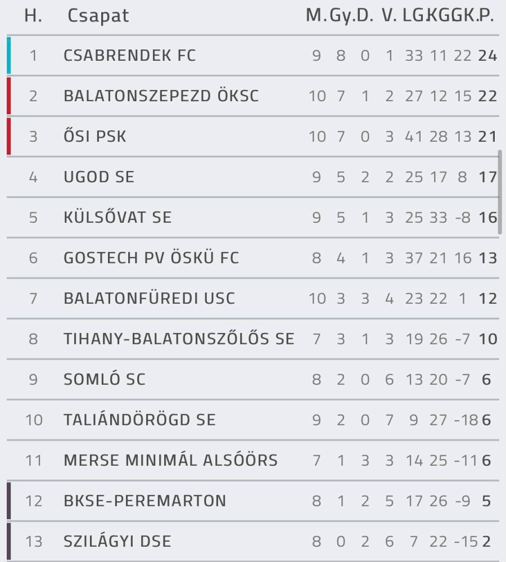Select Szilágyi DSE in the standings
The image size is (506, 562).
pyautogui.click(x=118, y=542)
